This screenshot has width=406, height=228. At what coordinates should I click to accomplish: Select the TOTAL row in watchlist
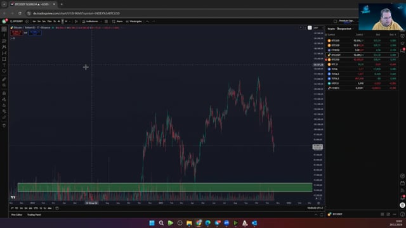click(x=362, y=69)
